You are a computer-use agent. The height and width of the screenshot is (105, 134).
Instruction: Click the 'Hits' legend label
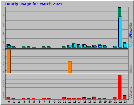point(131,25)
